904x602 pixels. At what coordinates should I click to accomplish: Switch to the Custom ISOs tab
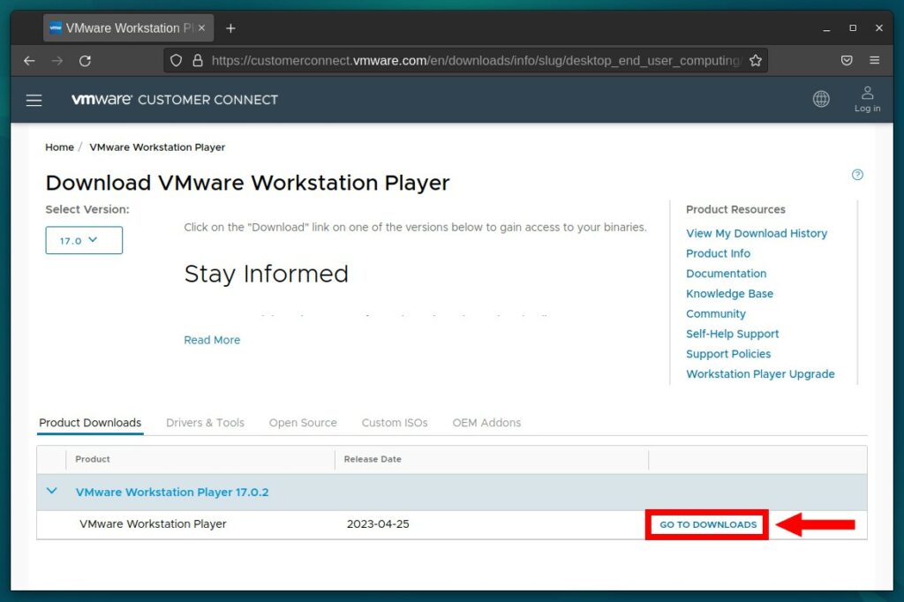pyautogui.click(x=395, y=423)
